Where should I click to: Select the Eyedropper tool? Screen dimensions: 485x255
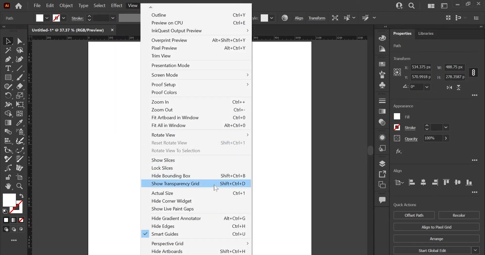click(20, 123)
